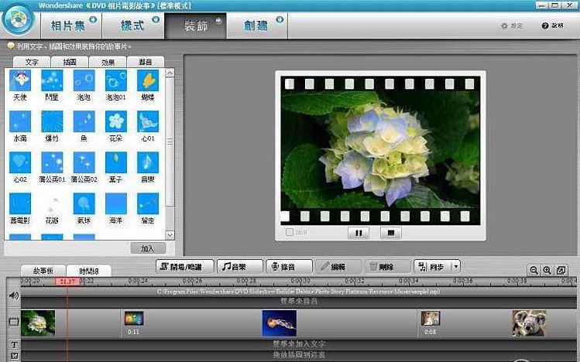Pick the 爆竹 firecracker effect

[x=52, y=121]
